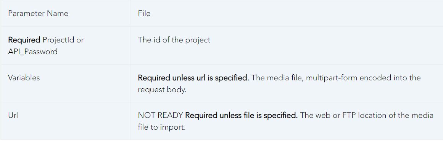This screenshot has height=141, width=443.
Task: Click the Url parameter name
Action: 13,116
